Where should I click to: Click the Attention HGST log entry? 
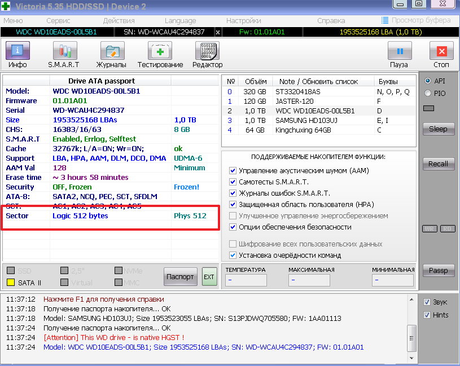pos(114,338)
